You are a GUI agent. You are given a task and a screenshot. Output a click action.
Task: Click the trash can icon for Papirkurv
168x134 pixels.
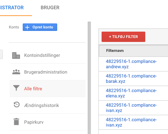16,122
